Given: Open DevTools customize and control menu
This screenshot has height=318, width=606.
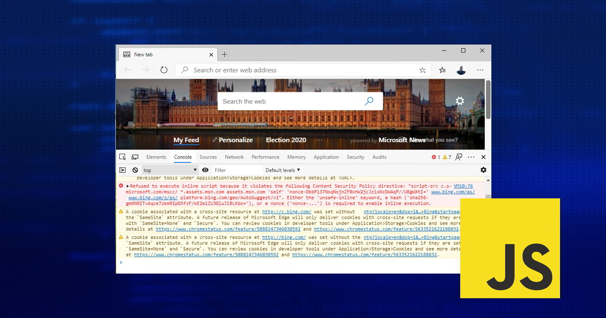Looking at the screenshot, I should [471, 157].
